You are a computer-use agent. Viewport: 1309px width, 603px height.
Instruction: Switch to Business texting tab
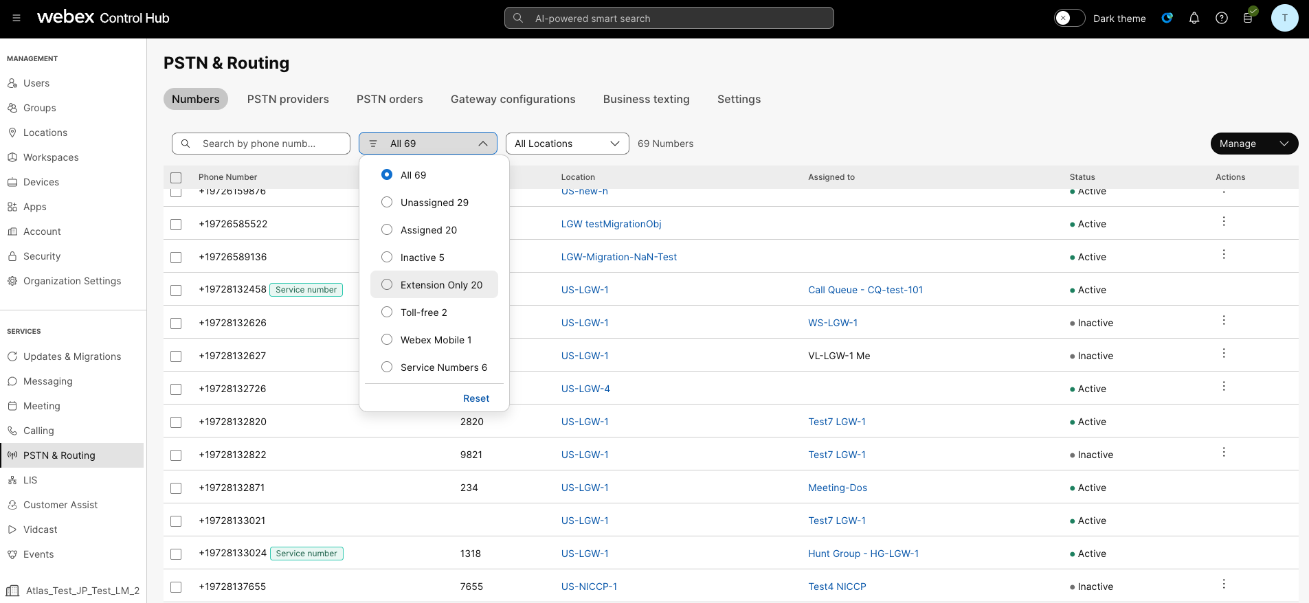[x=647, y=99]
